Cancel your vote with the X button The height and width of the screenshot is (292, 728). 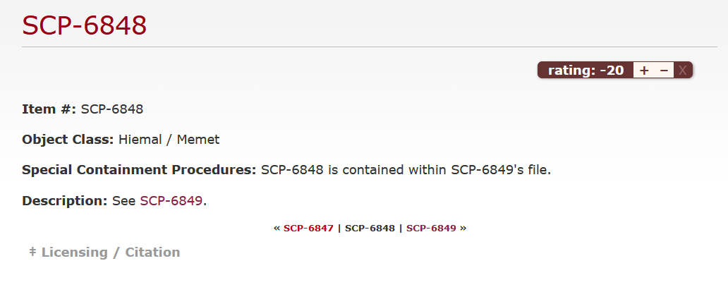point(683,70)
